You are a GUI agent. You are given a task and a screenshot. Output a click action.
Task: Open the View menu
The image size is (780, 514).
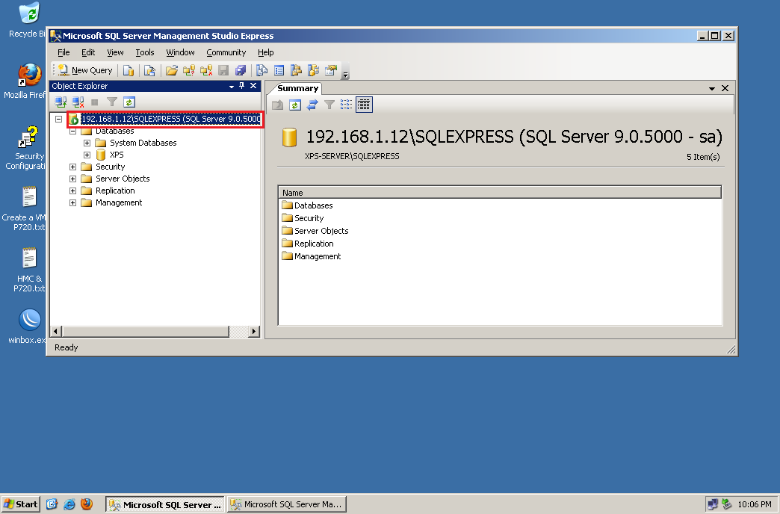115,52
